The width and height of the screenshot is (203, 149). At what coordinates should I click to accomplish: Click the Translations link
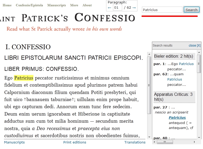(135, 142)
